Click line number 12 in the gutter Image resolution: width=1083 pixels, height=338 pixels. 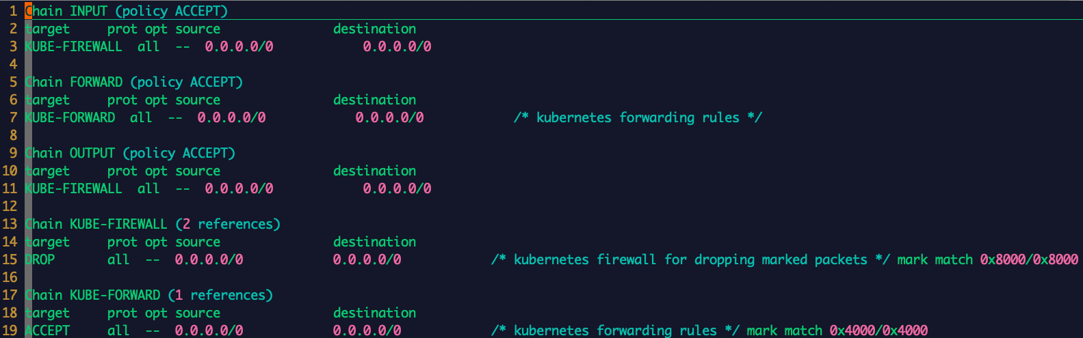click(10, 206)
